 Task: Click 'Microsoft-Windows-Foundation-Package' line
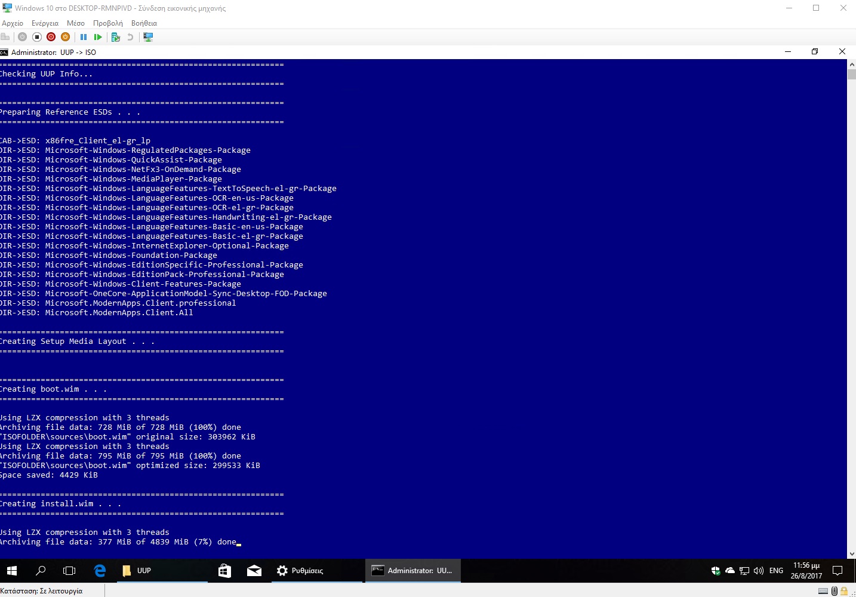(109, 256)
